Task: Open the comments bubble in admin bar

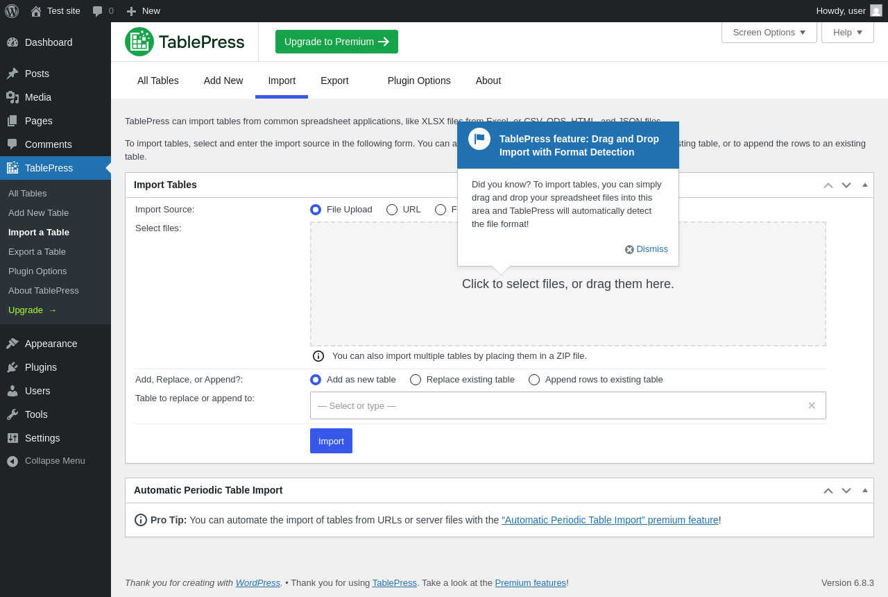Action: [98, 11]
